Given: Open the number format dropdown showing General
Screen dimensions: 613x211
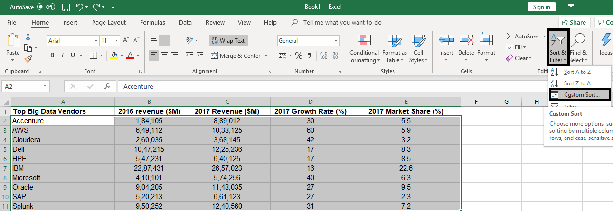Looking at the screenshot, I should 336,41.
